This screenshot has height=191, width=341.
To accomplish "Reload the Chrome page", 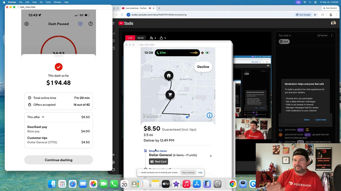I will [122, 15].
